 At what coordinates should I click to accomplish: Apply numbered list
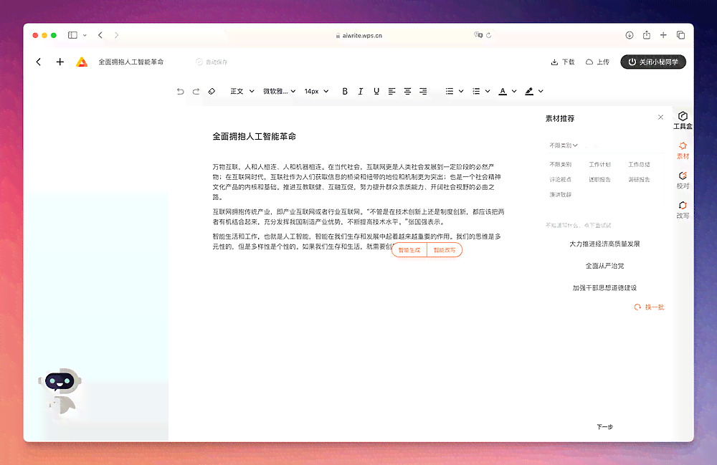476,92
